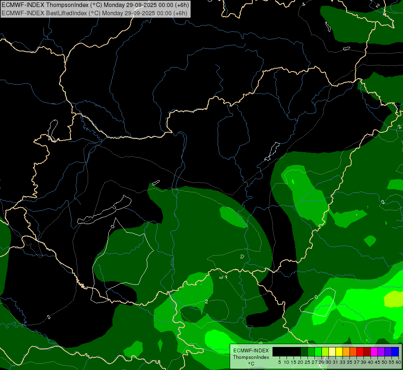Click the orange-red 35–37 legend swatch
This screenshot has height=370, width=403.
[x=353, y=351]
